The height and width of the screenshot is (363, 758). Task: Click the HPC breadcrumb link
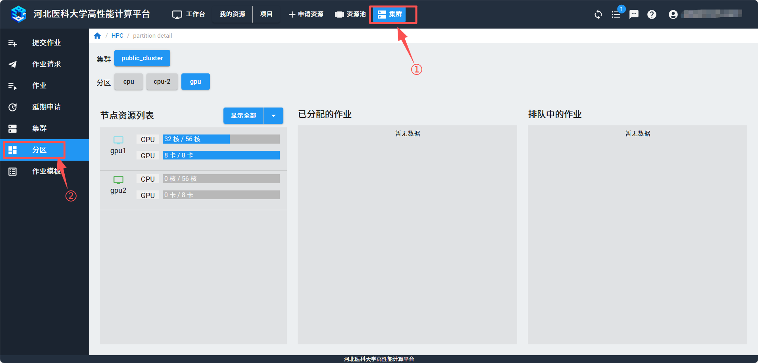coord(117,36)
